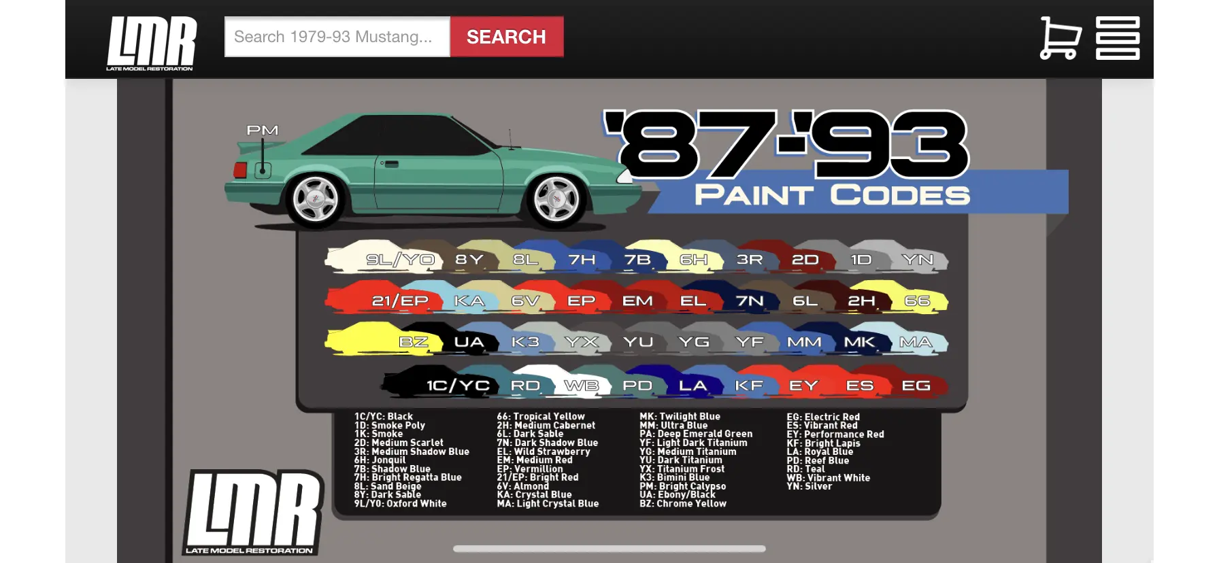
Task: Click the '66: Tropical Yellow' legend entry
Action: click(541, 416)
